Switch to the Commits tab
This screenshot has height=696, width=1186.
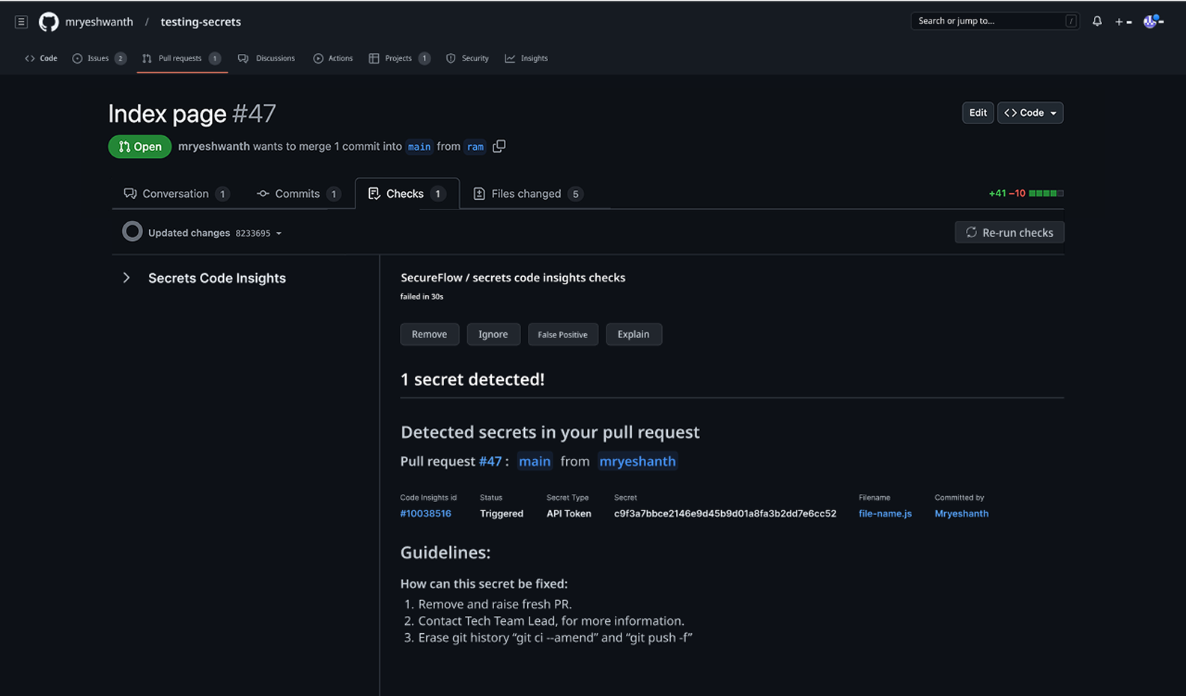(299, 194)
